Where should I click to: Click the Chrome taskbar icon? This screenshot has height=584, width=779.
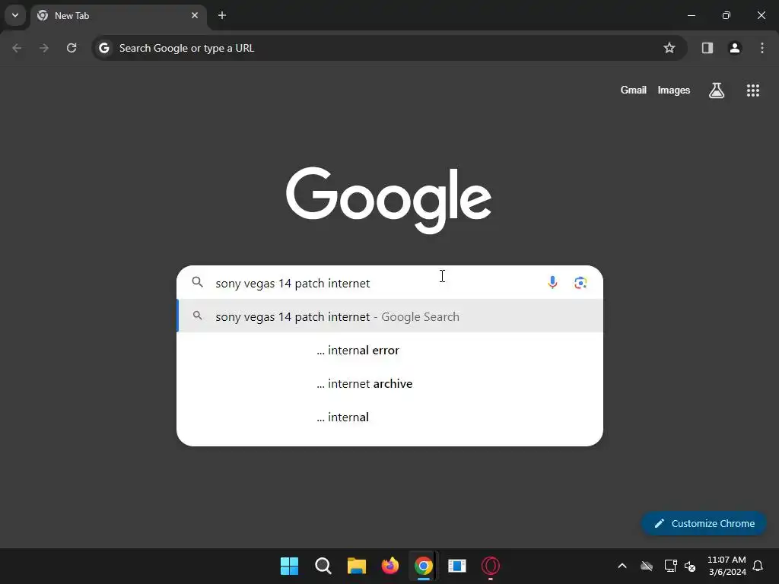point(423,566)
